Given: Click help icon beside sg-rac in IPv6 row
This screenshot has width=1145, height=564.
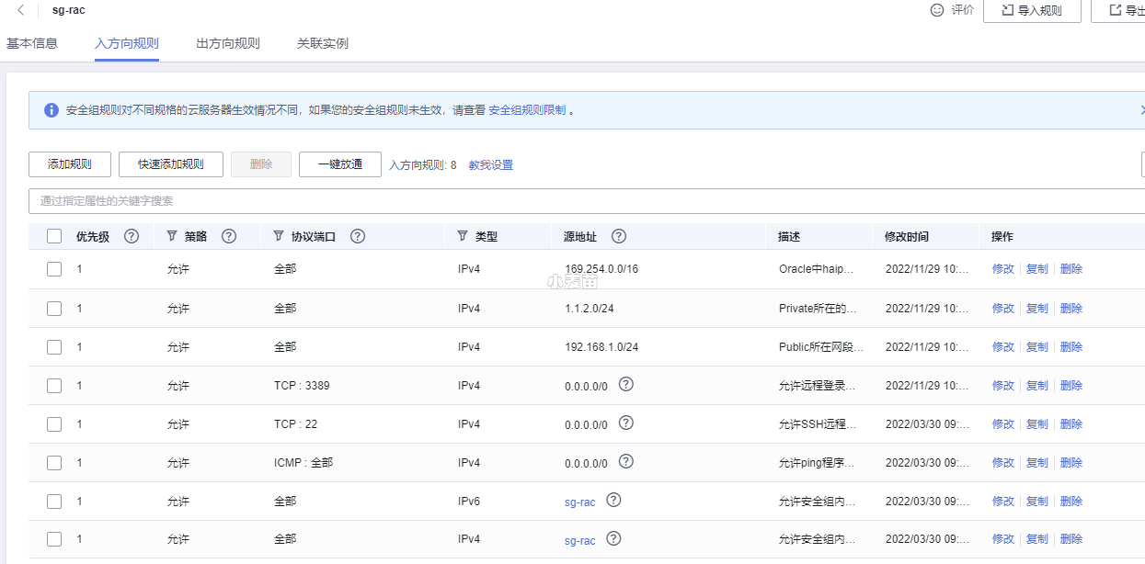Looking at the screenshot, I should coord(613,500).
